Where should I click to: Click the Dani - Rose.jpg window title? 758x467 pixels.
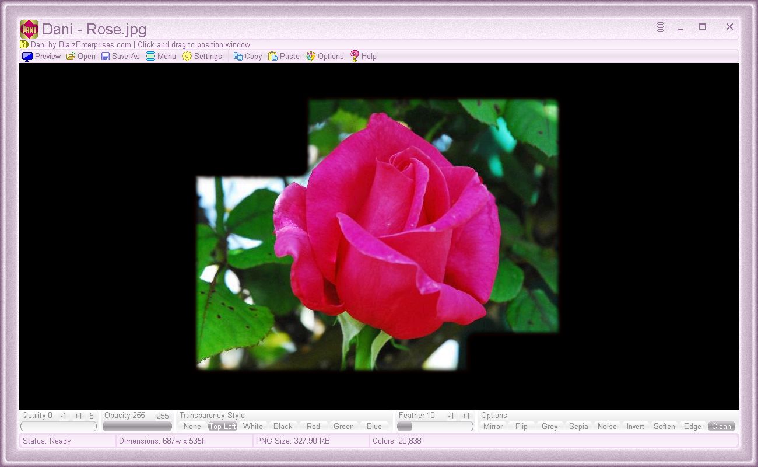pos(94,29)
